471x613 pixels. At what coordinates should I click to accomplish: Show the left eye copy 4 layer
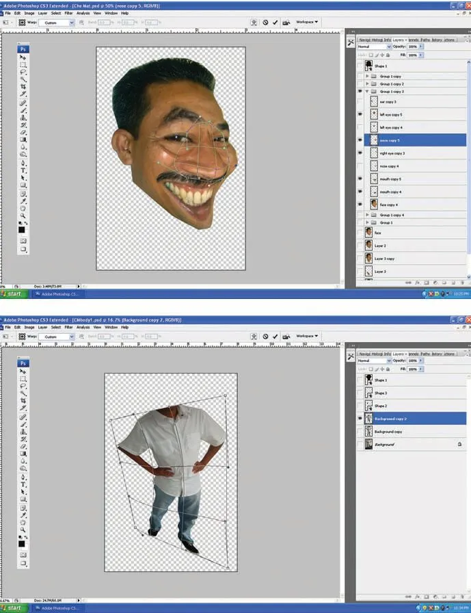360,127
